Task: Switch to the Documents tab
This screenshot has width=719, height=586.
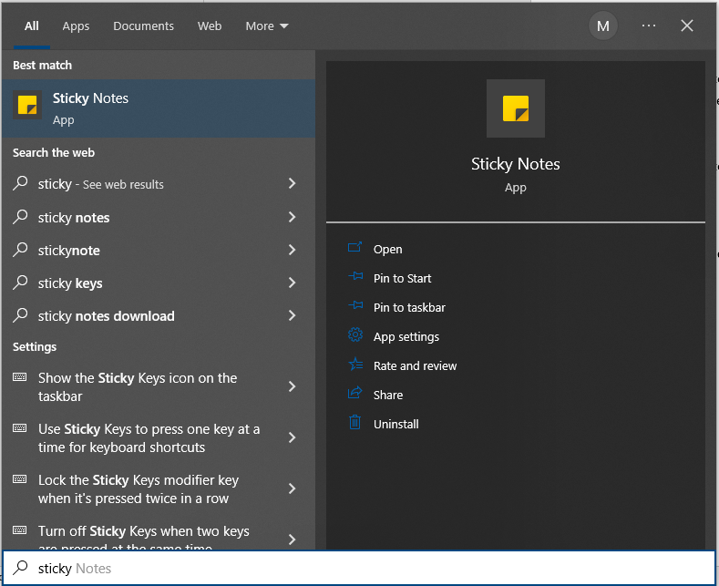Action: 143,26
